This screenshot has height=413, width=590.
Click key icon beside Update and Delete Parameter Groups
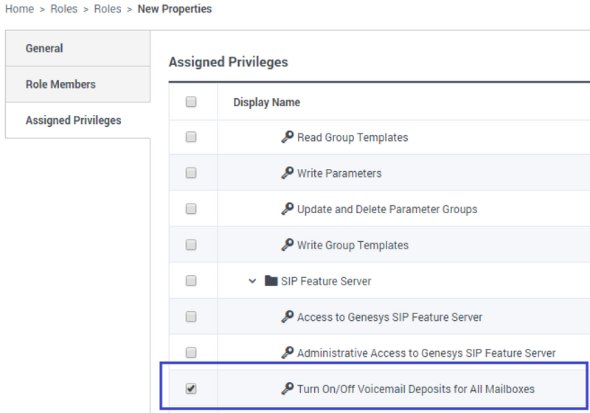[x=288, y=209]
